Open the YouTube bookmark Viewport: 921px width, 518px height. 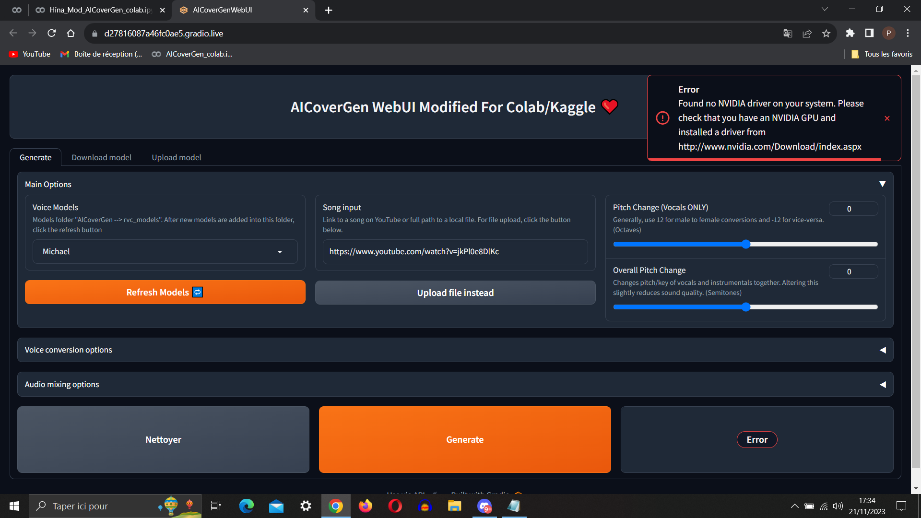click(x=30, y=54)
